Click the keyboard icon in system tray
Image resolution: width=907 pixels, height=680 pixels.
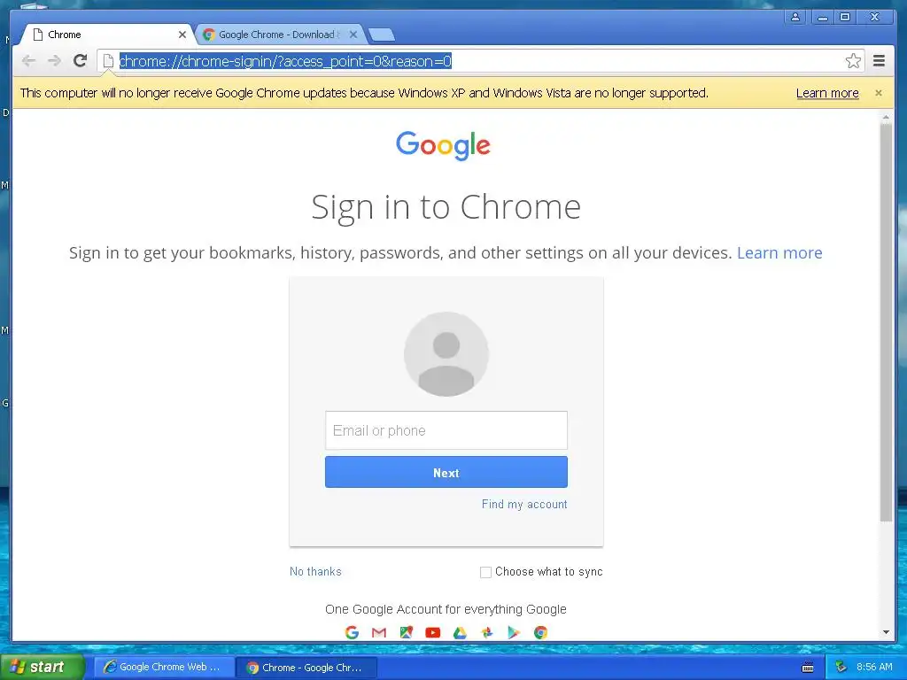808,668
